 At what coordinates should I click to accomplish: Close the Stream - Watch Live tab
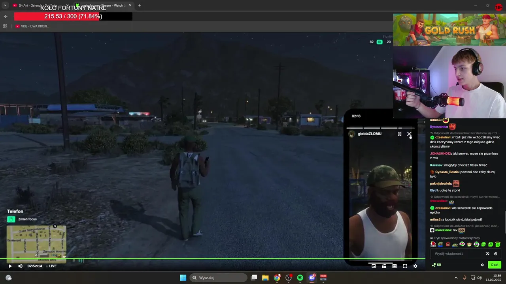(x=130, y=6)
